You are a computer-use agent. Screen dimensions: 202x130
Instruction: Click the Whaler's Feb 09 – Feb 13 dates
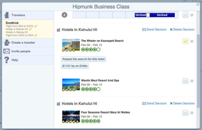(x=91, y=45)
